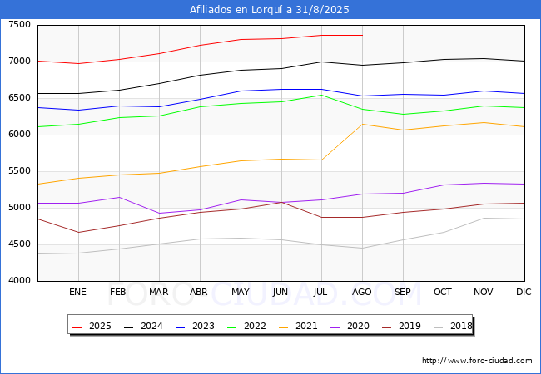Click the OCT month axis label
Image resolution: width=541 pixels, height=374 pixels.
coord(443,292)
